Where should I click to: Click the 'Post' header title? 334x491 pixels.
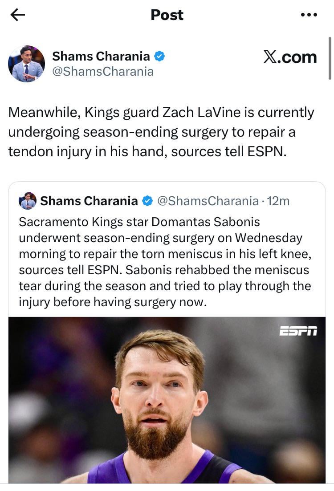pyautogui.click(x=167, y=15)
